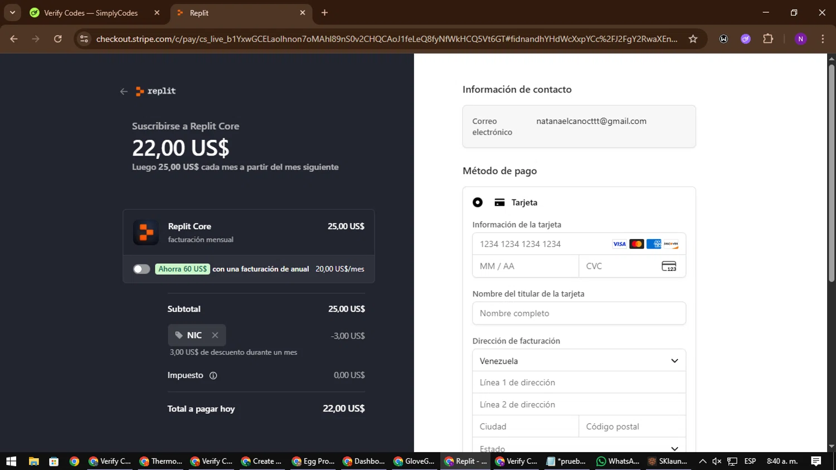The image size is (836, 470).
Task: Open the Windows Start menu
Action: click(11, 461)
